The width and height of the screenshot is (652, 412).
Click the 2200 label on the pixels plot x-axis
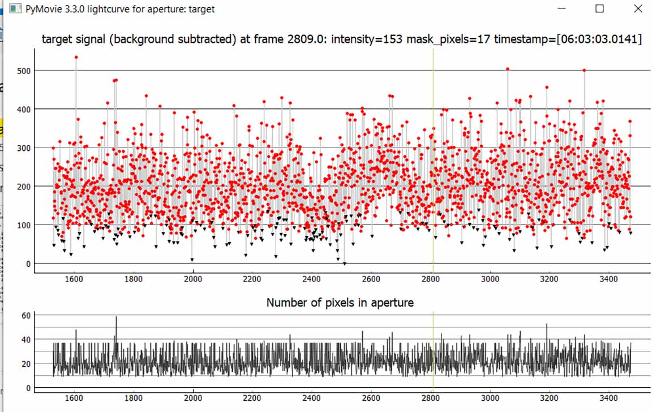click(x=252, y=398)
